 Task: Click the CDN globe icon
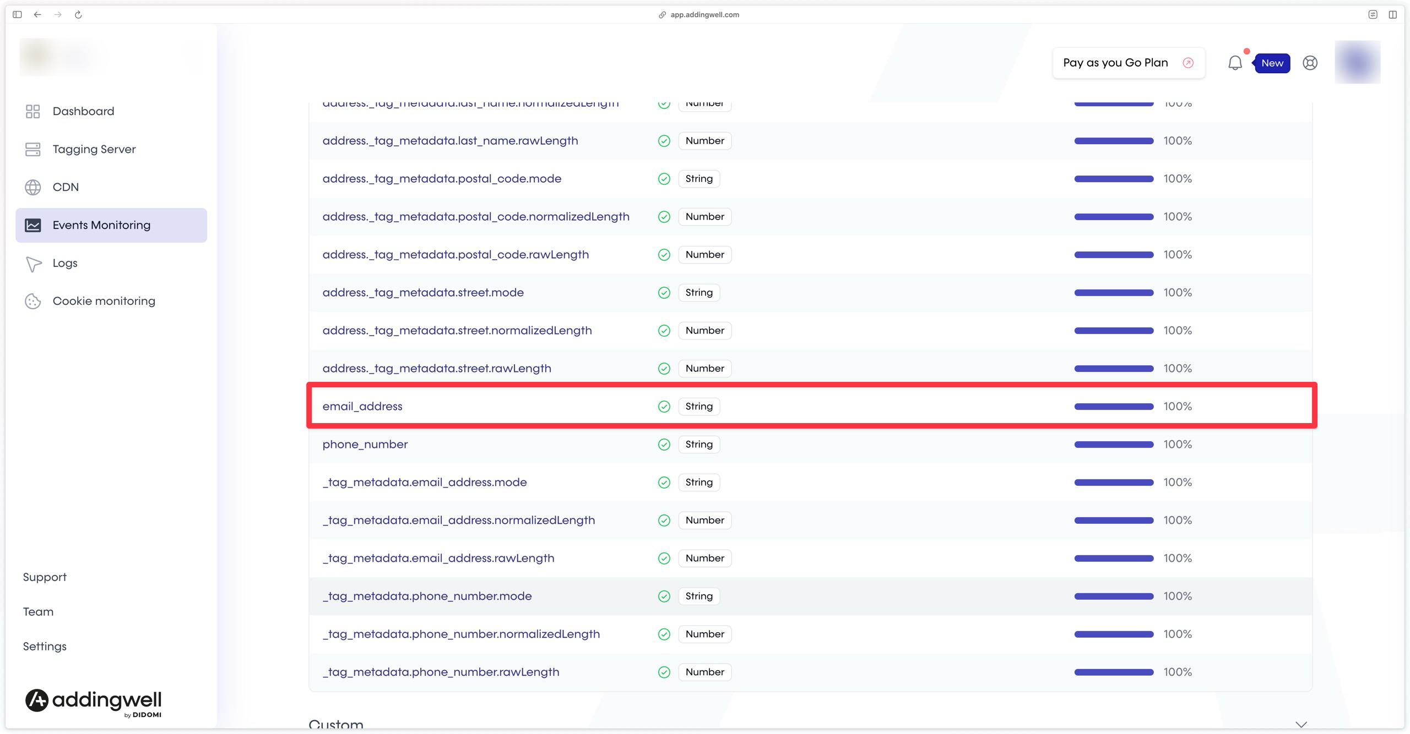[33, 187]
